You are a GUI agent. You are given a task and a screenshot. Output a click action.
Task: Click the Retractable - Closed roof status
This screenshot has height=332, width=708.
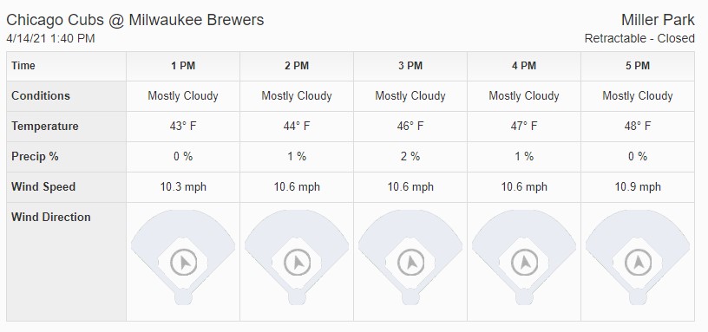click(x=639, y=38)
